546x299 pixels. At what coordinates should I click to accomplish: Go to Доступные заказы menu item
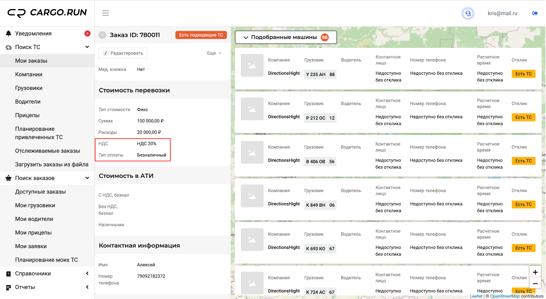click(x=40, y=192)
